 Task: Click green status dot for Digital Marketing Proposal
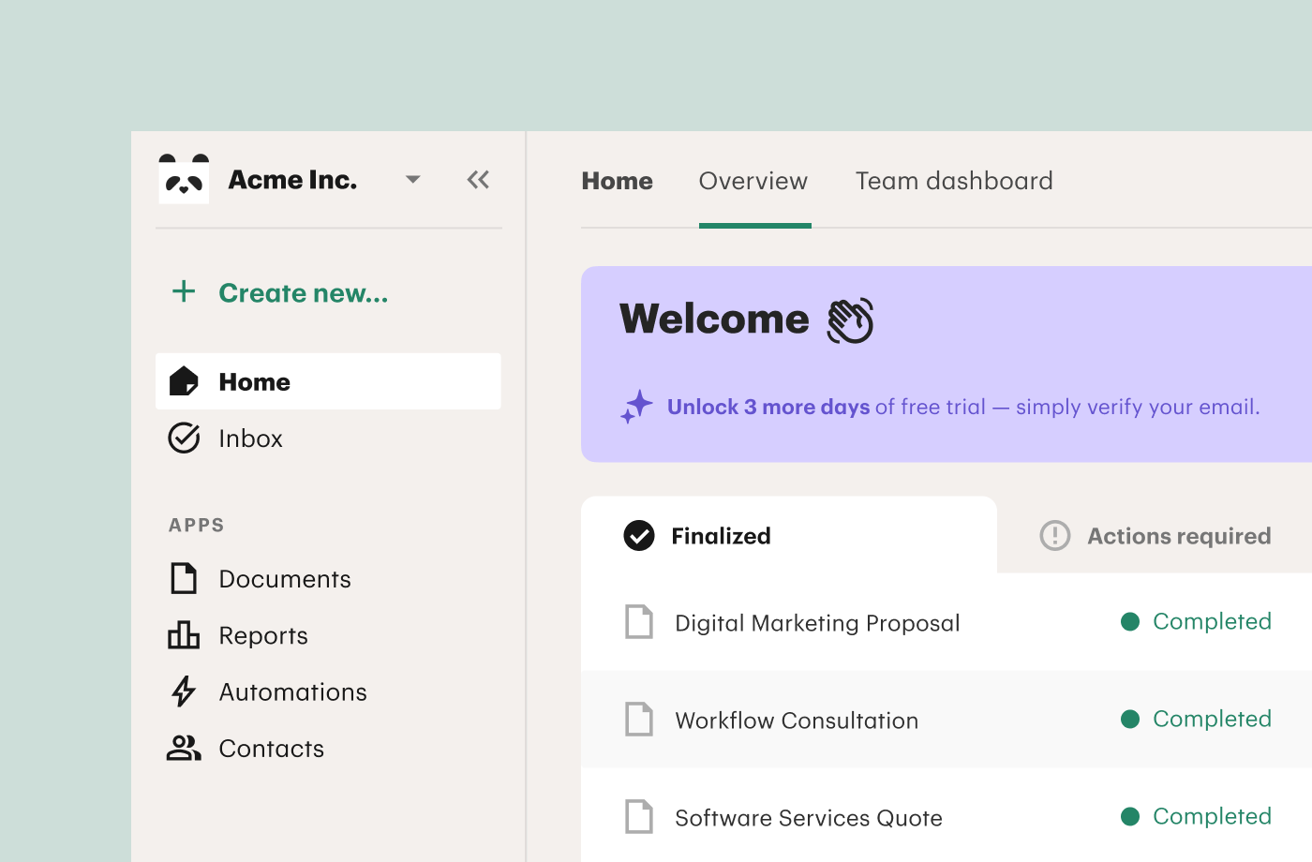[x=1130, y=621]
